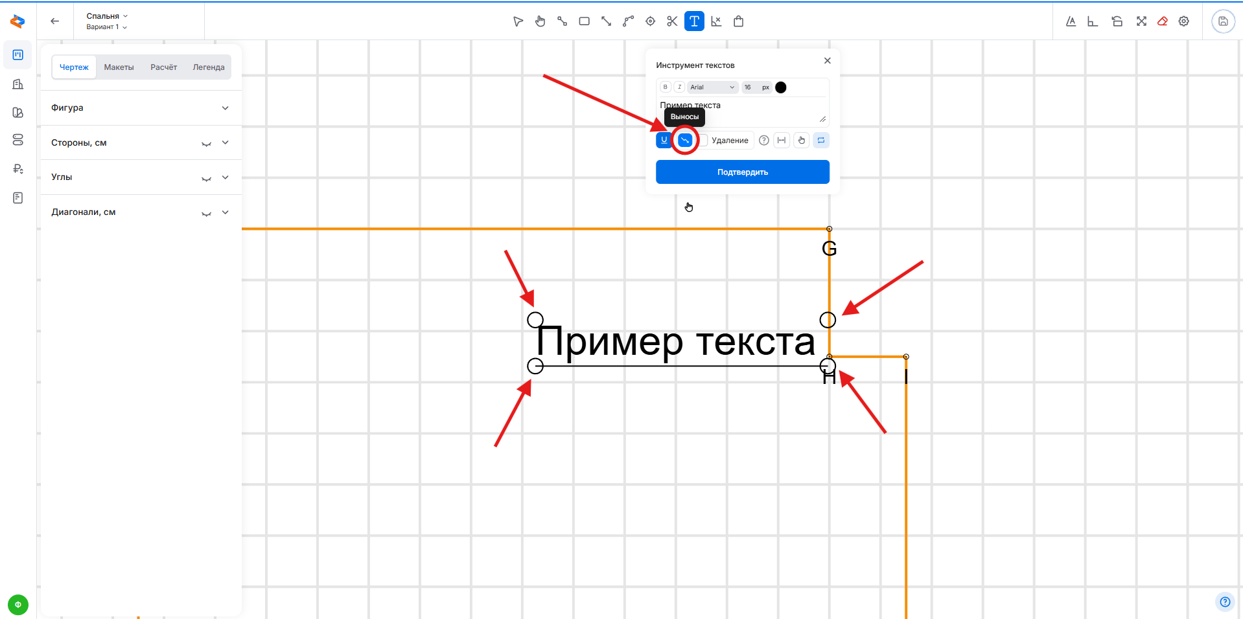Expand the Диагонали, см section chevron
The width and height of the screenshot is (1243, 619).
[x=225, y=212]
